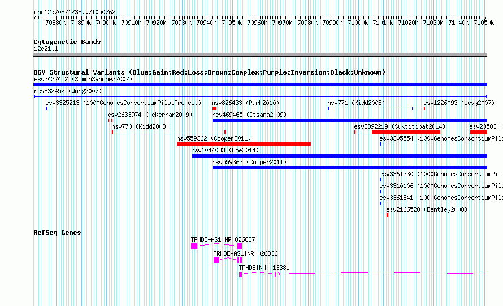Select the esv3361330 blue variant marker

click(x=380, y=180)
